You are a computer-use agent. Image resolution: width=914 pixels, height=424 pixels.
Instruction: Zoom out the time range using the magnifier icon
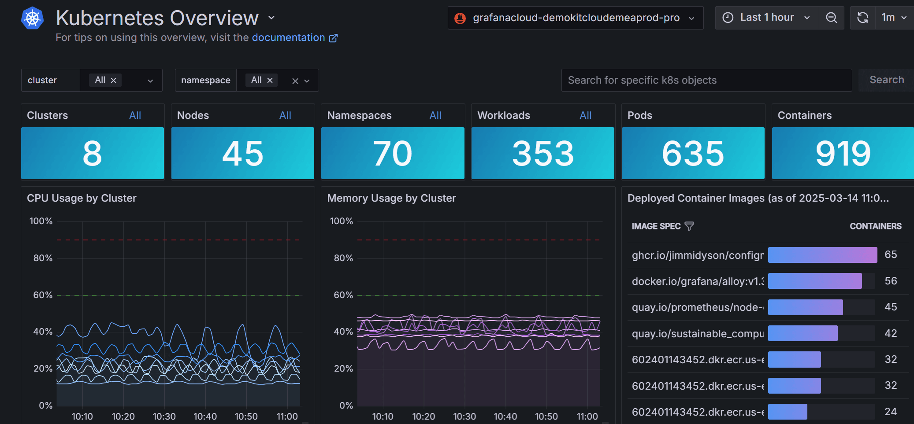tap(832, 18)
